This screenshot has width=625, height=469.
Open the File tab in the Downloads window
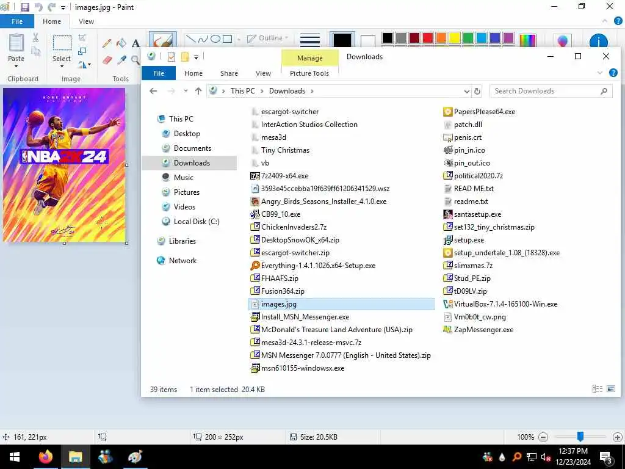(159, 73)
